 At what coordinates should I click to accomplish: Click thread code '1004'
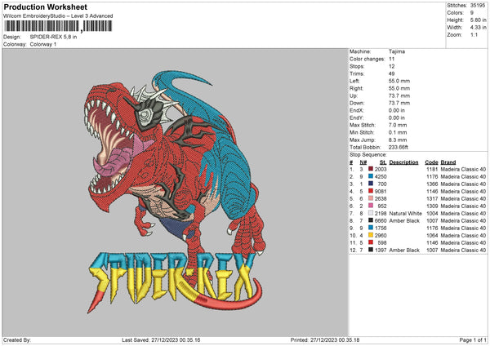click(x=432, y=213)
